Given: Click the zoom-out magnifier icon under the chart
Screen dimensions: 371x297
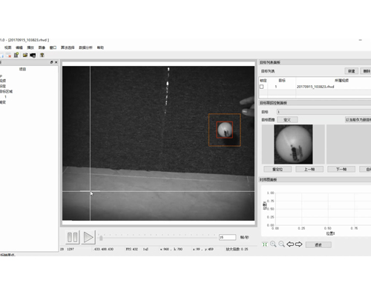Looking at the screenshot, I should point(281,244).
